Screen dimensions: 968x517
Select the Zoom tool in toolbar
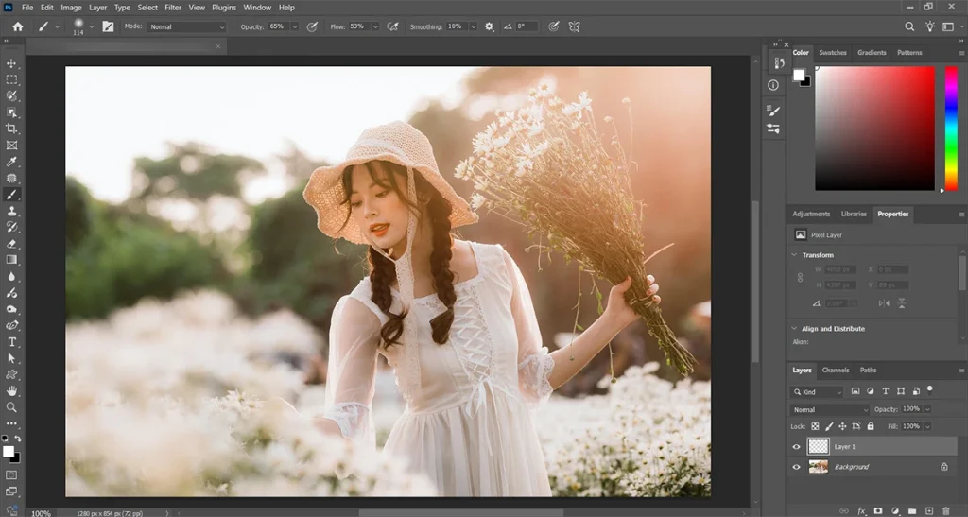point(12,407)
